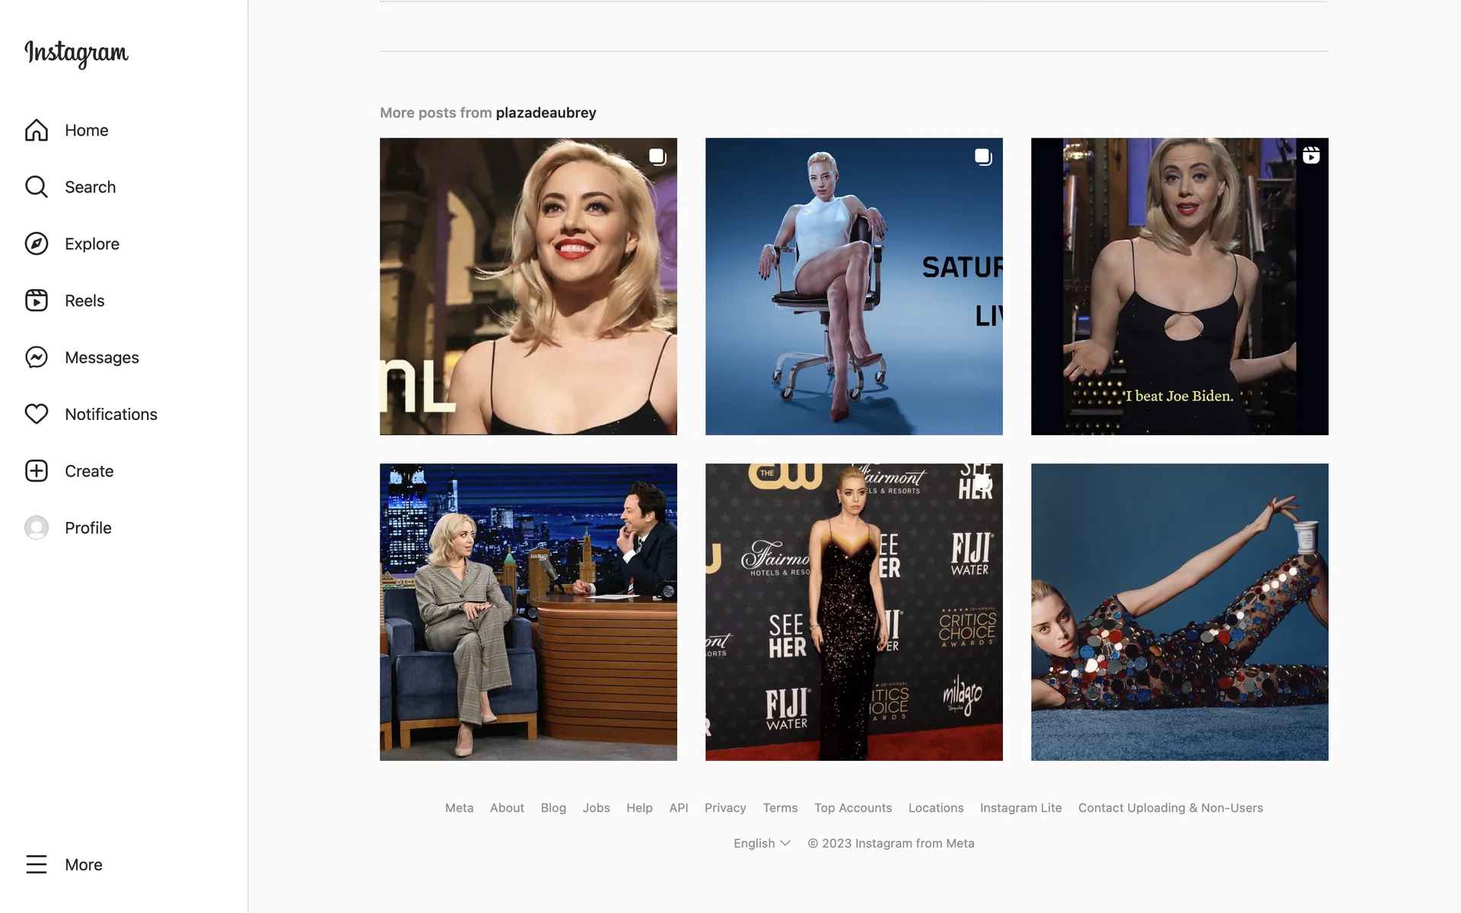
Task: Click the Instagram logo
Action: point(76,52)
